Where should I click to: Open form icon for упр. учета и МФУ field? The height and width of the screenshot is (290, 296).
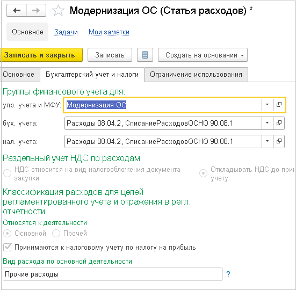point(279,105)
